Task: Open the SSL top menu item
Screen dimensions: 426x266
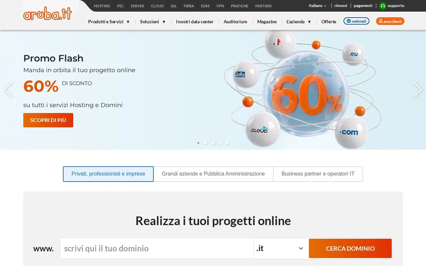Action: [x=174, y=6]
